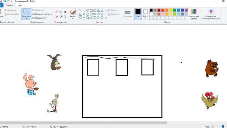This screenshot has width=227, height=128.
Task: Click the zoom out minus button
Action: click(212, 127)
